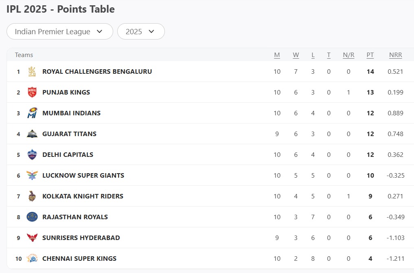This screenshot has height=273, width=414.
Task: Click the PT column header
Action: 370,55
